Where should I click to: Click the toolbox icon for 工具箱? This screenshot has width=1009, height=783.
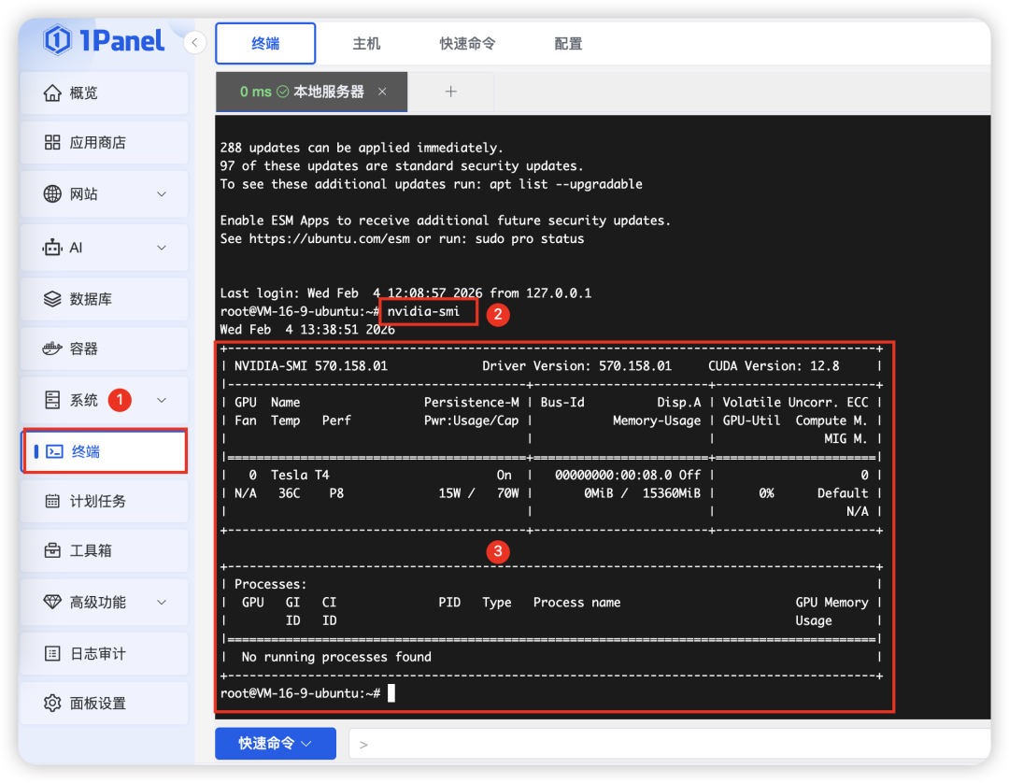tap(52, 550)
